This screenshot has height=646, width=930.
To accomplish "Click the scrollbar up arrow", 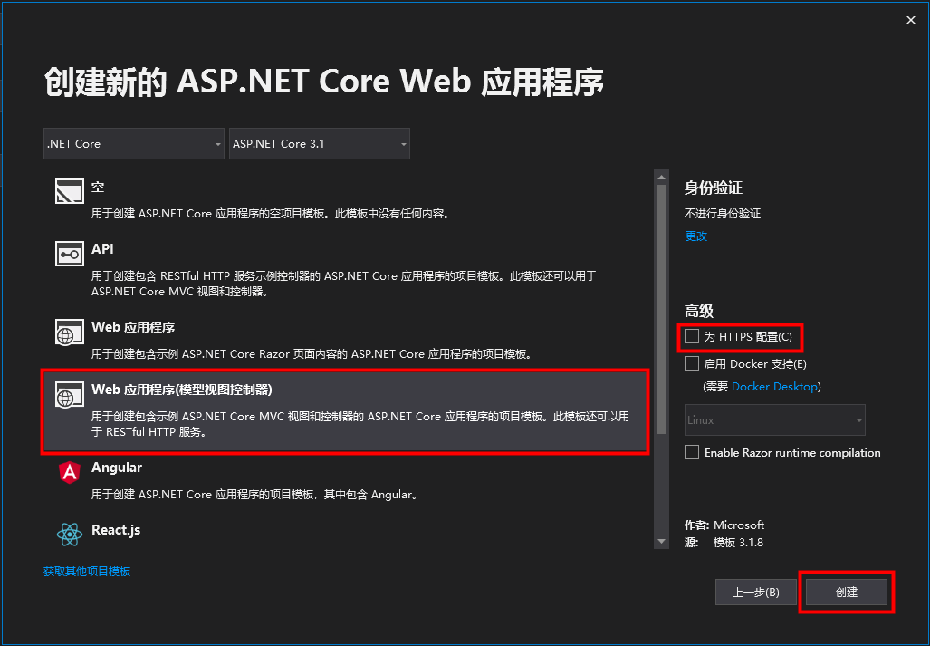I will [x=662, y=178].
